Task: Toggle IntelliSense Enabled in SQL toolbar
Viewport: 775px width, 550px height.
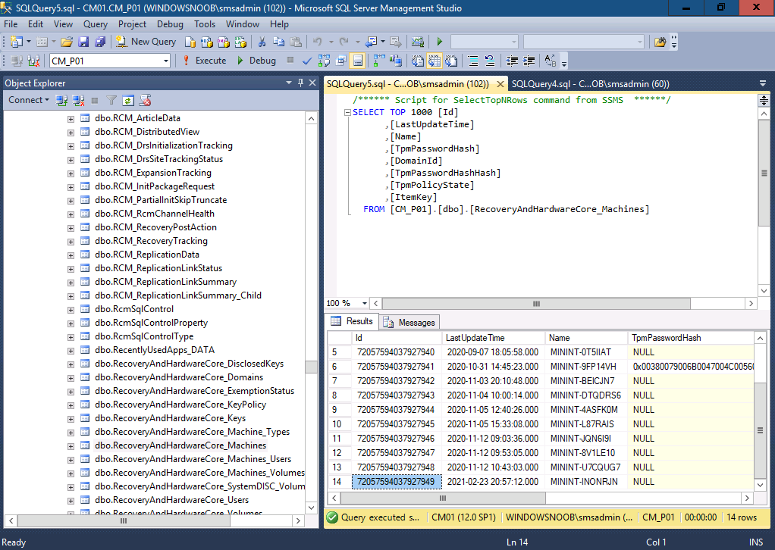Action: tap(358, 61)
